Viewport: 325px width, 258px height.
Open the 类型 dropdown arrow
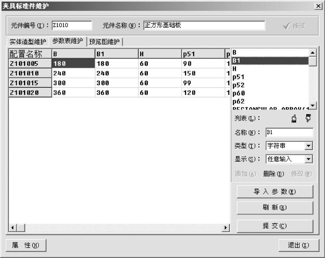308,146
